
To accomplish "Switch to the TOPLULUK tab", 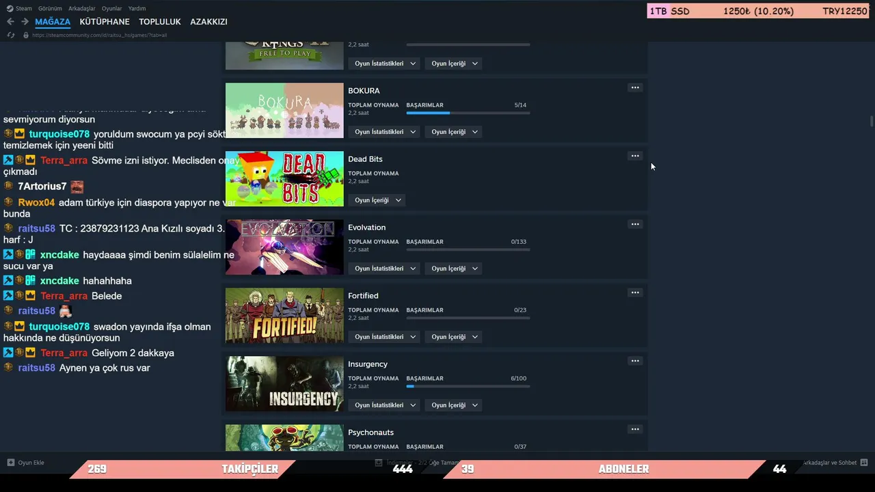I will (160, 22).
